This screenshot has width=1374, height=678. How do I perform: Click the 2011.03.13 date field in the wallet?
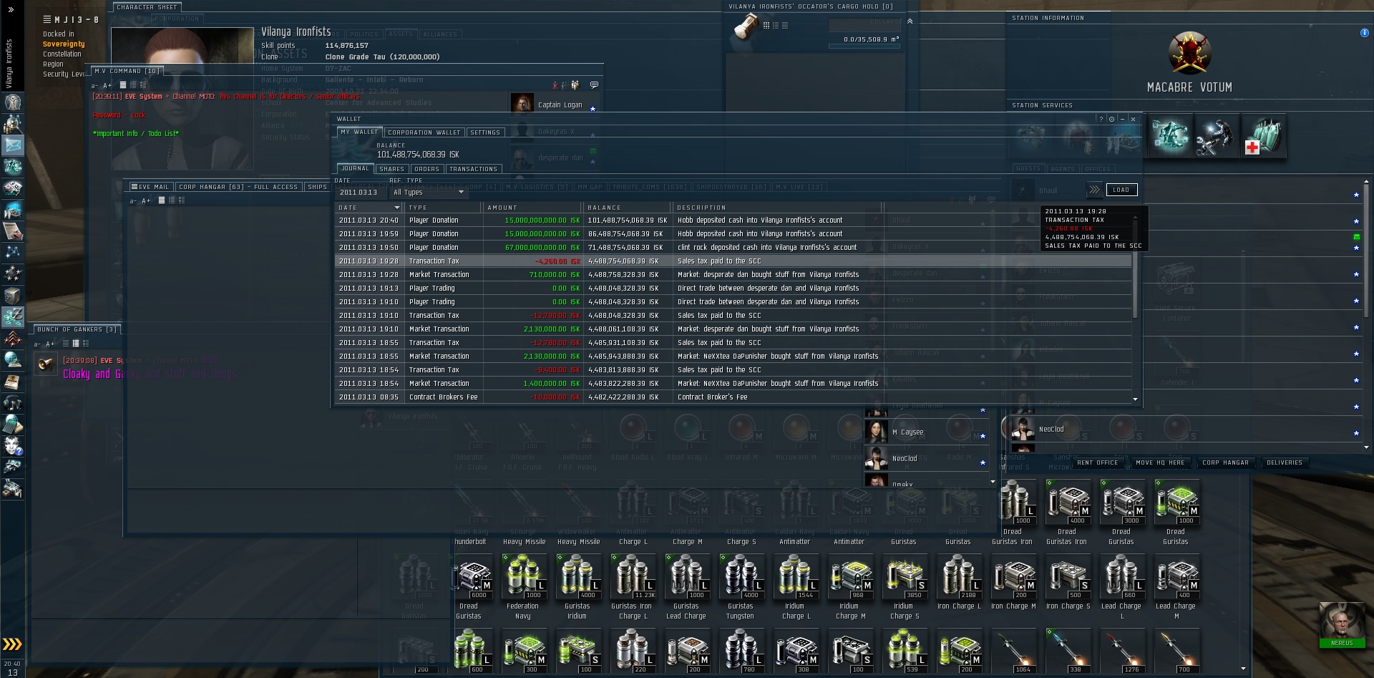360,193
